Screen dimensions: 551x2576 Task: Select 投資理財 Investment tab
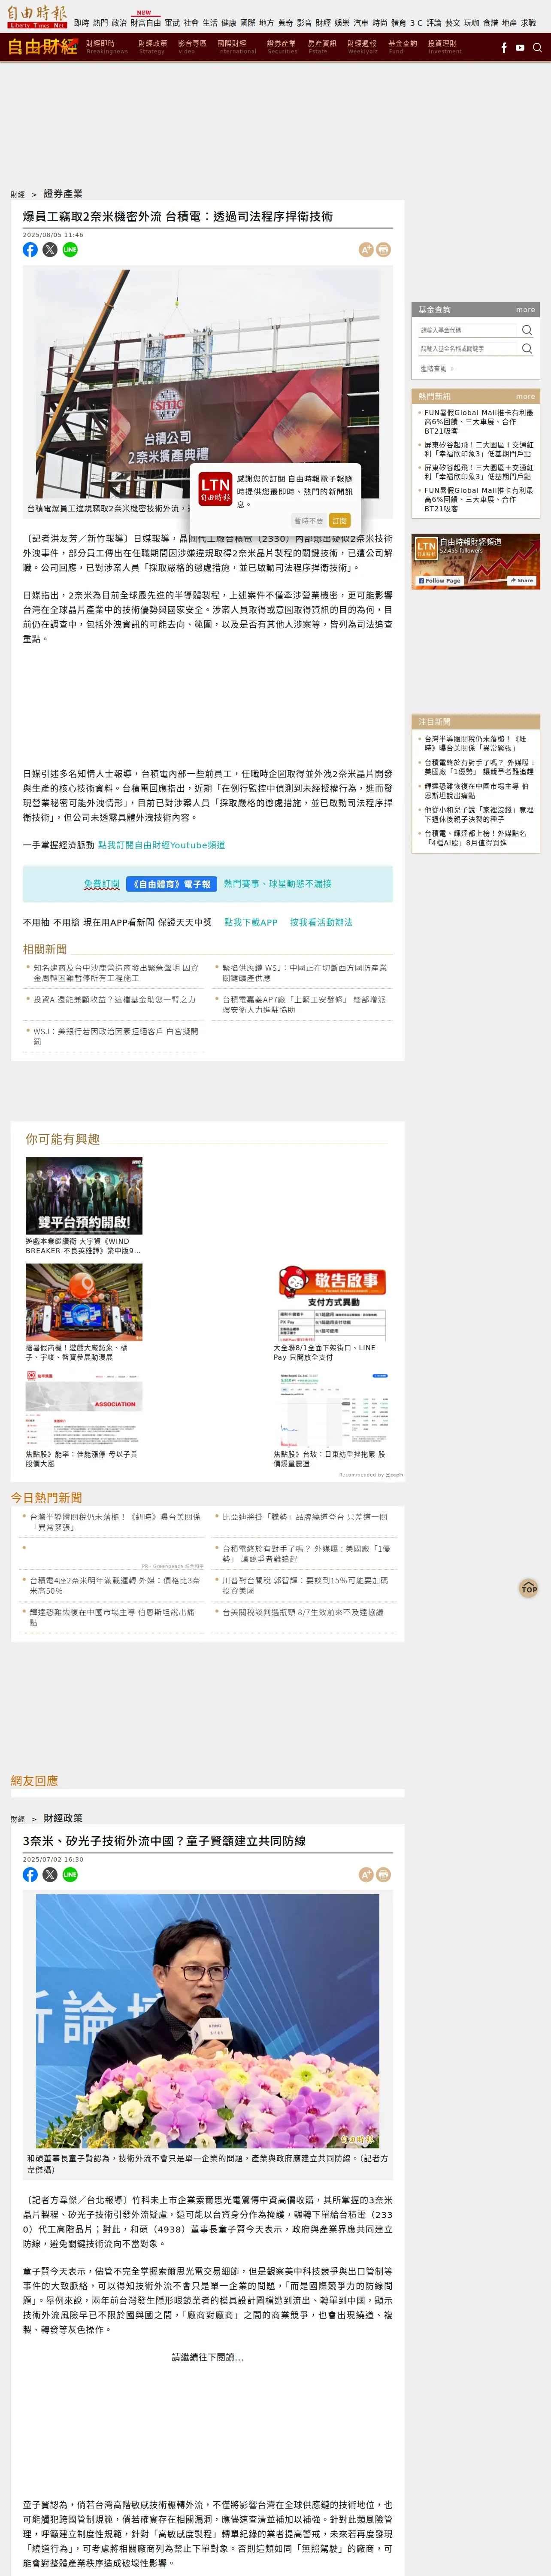(444, 47)
